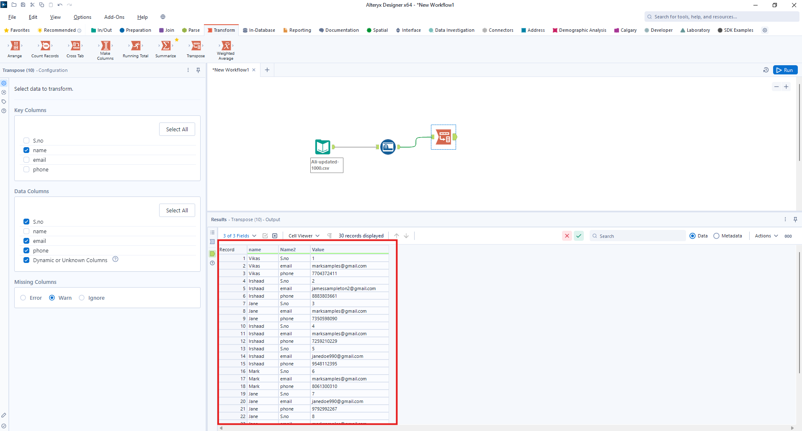The image size is (802, 431).
Task: Click the Count Records tool icon
Action: point(45,46)
